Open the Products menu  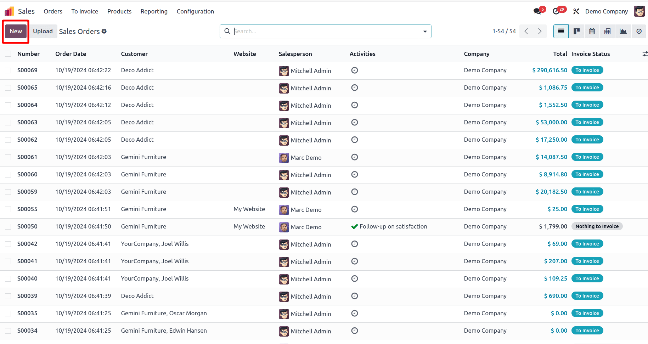[119, 11]
